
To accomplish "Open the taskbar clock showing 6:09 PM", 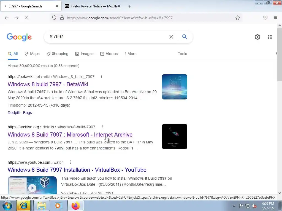I will (x=268, y=206).
